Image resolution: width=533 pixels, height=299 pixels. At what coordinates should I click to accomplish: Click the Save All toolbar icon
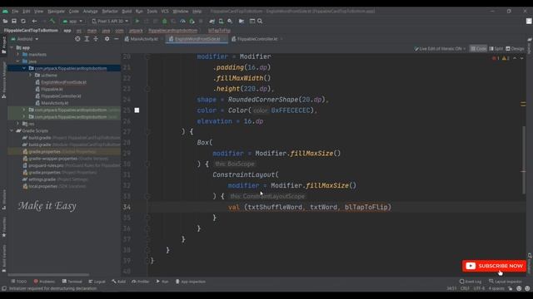[14, 21]
